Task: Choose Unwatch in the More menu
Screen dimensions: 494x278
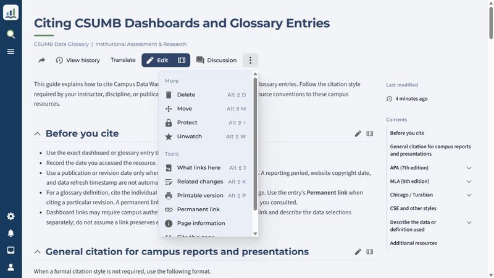Action: pos(206,136)
